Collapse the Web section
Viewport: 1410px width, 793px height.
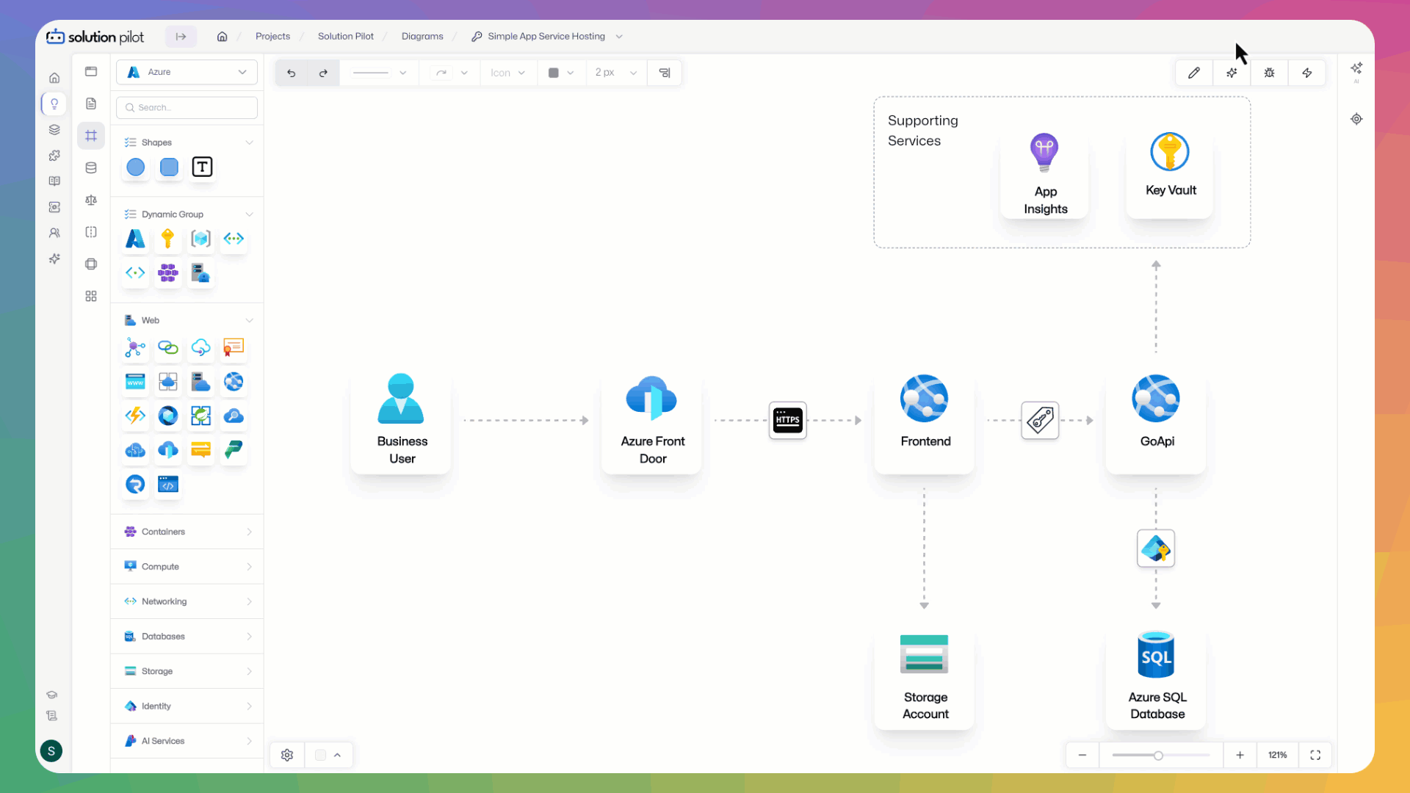249,320
